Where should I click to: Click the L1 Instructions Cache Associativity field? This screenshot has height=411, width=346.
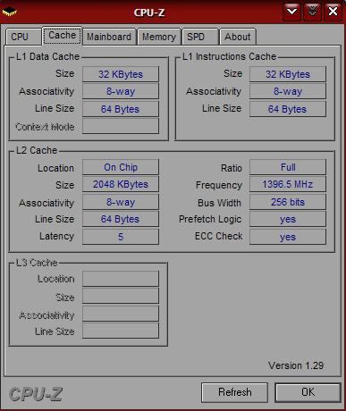tap(288, 91)
